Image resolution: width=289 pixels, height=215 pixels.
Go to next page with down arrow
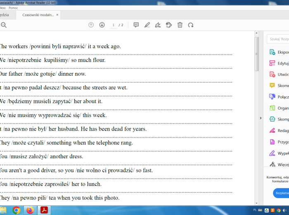tap(102, 25)
